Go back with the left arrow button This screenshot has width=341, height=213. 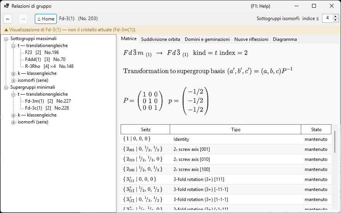coord(8,19)
